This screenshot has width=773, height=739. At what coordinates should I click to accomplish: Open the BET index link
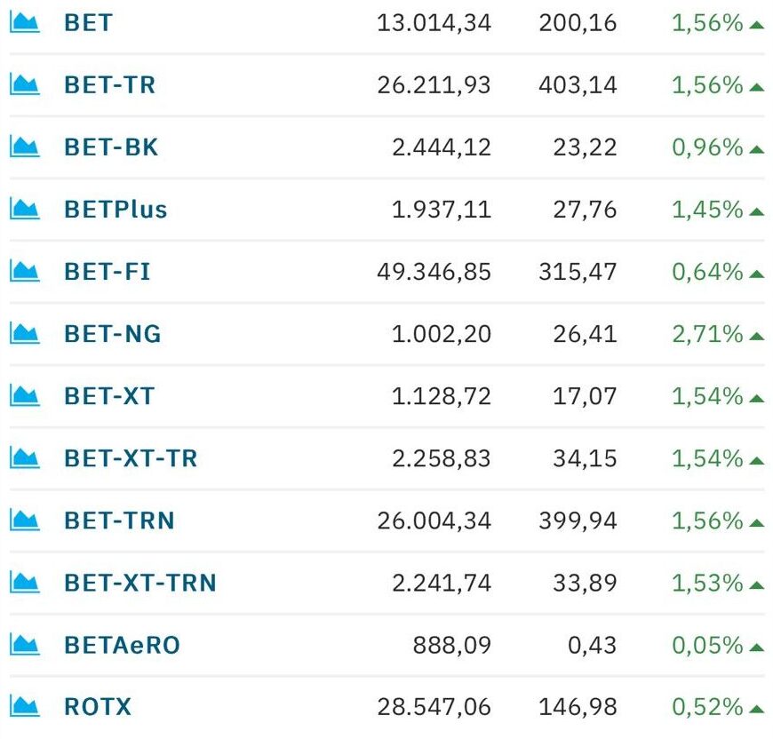tap(89, 23)
